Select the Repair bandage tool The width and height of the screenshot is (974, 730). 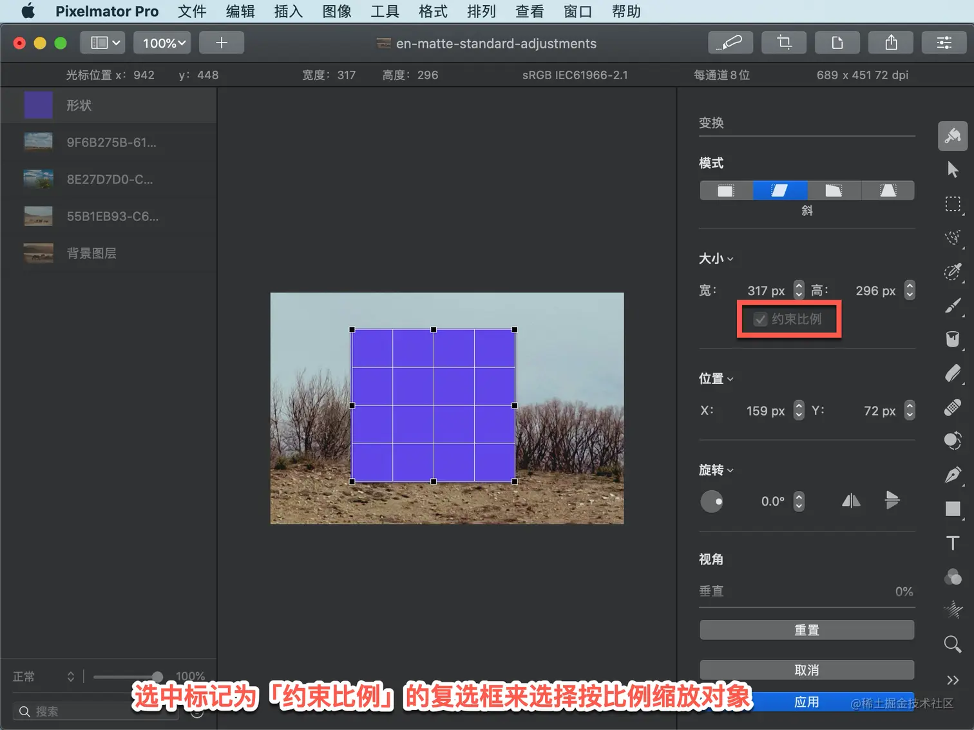click(x=953, y=407)
